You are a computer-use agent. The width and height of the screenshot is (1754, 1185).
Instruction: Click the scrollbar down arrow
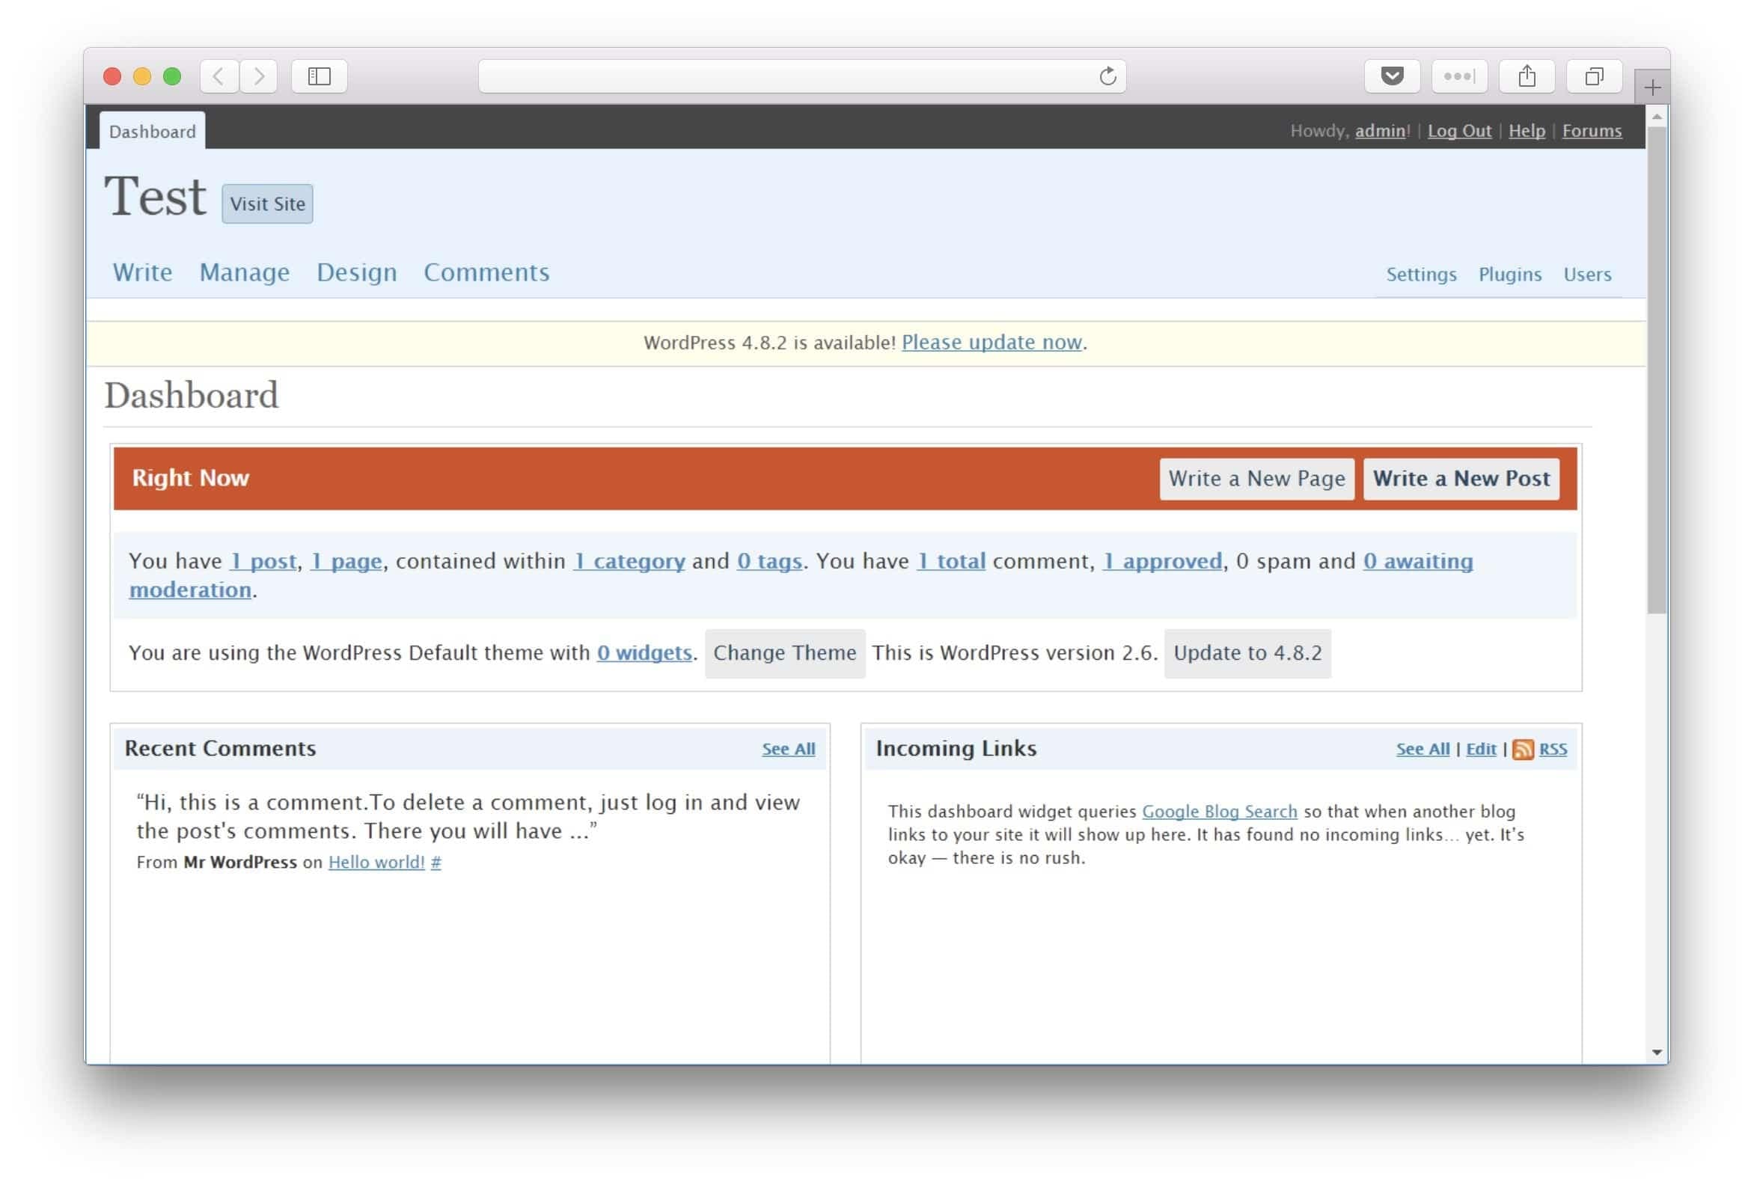coord(1657,1052)
